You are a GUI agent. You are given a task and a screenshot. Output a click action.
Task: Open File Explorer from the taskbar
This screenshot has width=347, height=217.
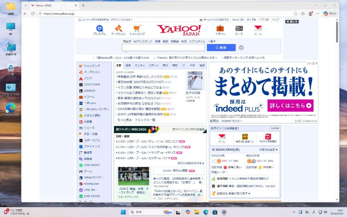(197, 212)
